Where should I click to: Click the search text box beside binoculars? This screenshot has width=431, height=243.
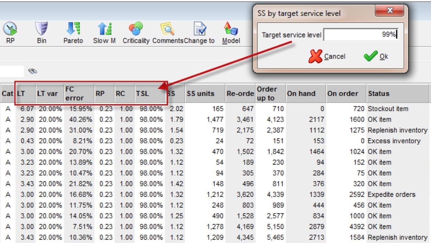(x=12, y=71)
